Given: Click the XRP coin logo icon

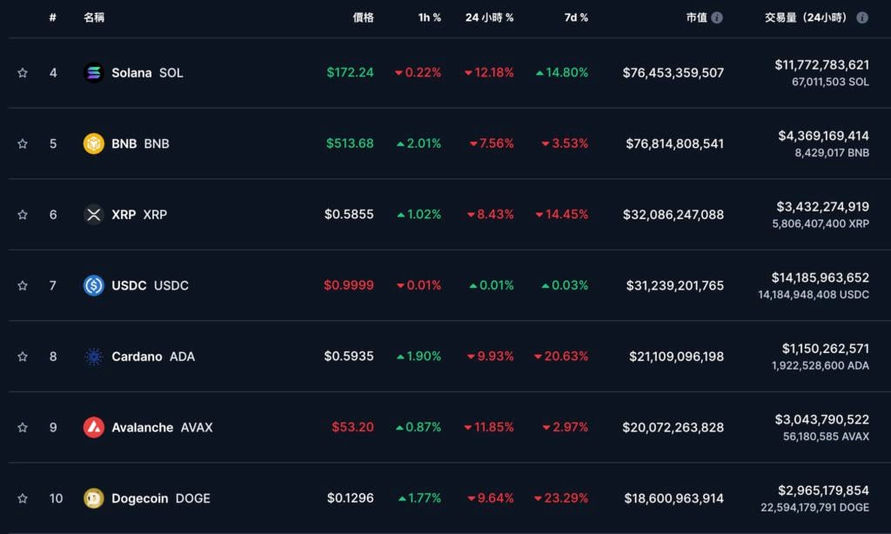Looking at the screenshot, I should 94,214.
